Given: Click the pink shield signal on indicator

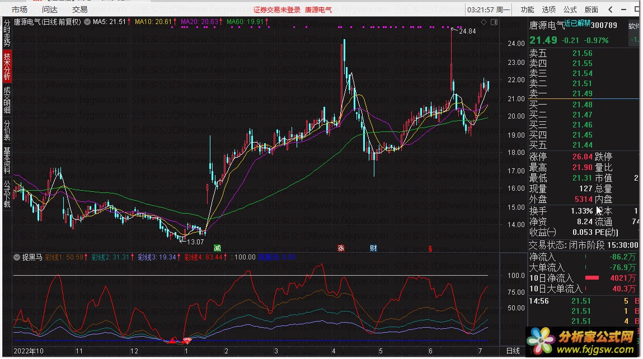Looking at the screenshot, I should coord(187,341).
